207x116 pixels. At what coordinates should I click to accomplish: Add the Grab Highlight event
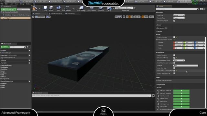(181, 101)
